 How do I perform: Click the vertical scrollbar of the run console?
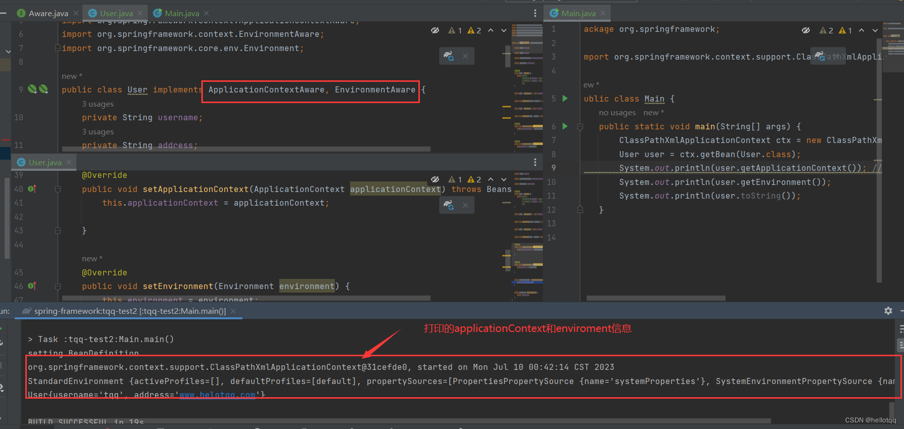892,409
